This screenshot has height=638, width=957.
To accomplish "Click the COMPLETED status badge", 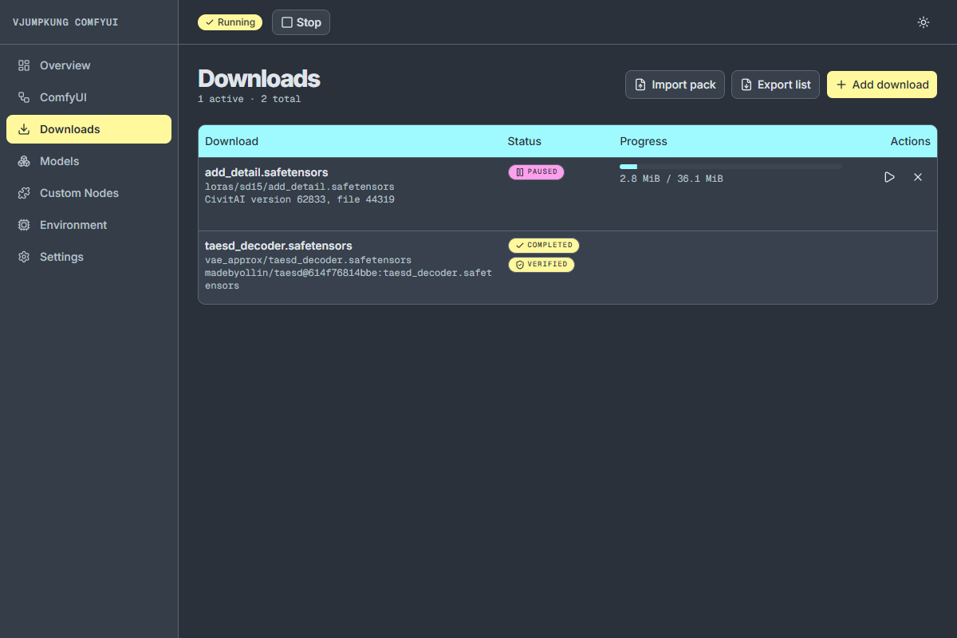I will pyautogui.click(x=544, y=246).
